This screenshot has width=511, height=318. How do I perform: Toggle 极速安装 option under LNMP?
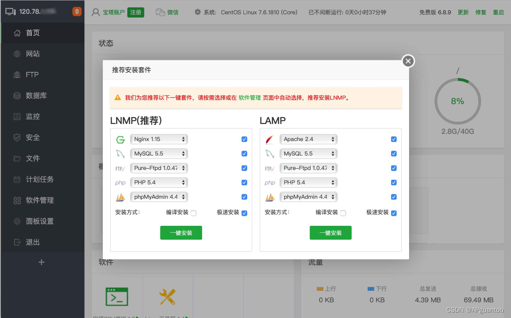pos(244,213)
